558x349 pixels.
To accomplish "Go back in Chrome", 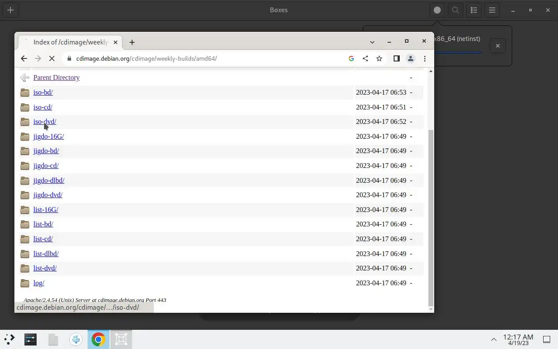I will pyautogui.click(x=24, y=58).
